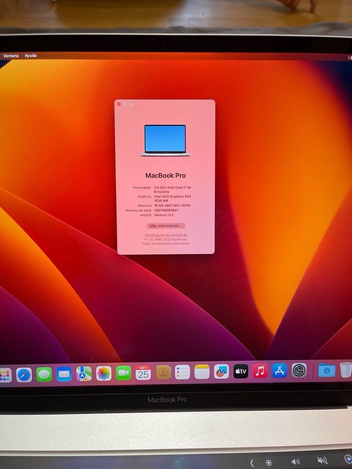Expand Touch Bar control strip chevron
The image size is (352, 469).
[252, 464]
